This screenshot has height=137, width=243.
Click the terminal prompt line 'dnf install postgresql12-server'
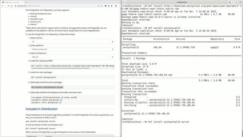coord(155,122)
